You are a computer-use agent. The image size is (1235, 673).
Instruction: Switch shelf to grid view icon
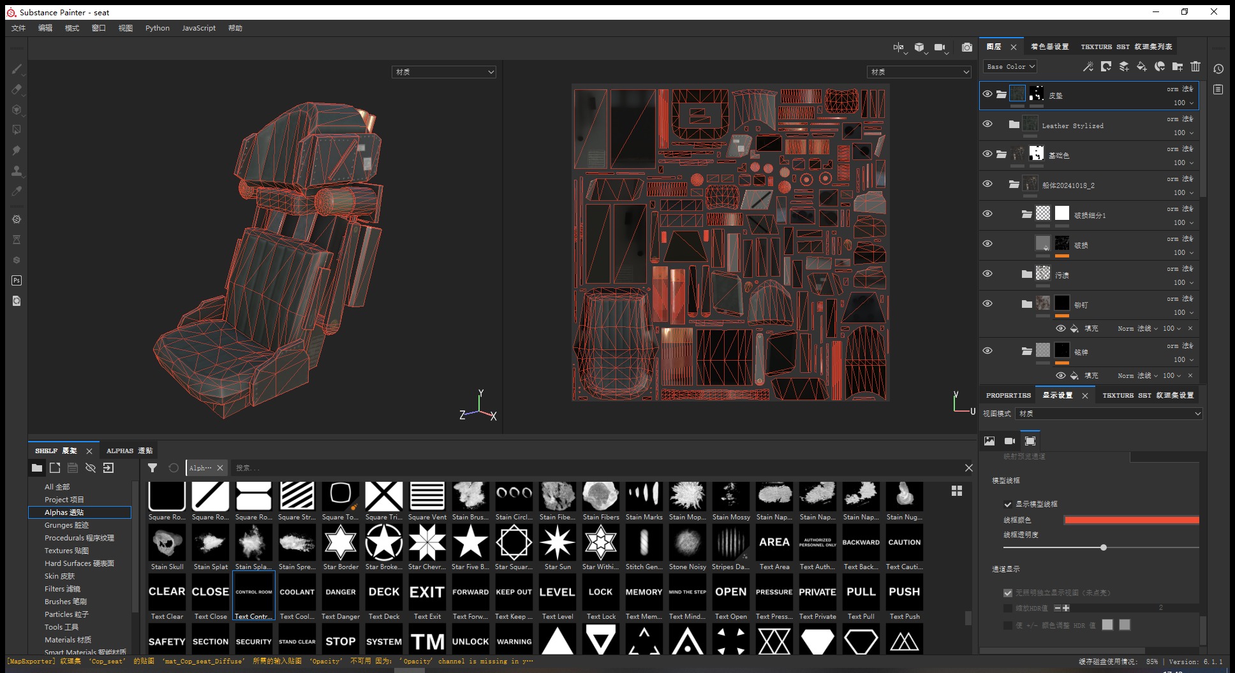(x=957, y=491)
